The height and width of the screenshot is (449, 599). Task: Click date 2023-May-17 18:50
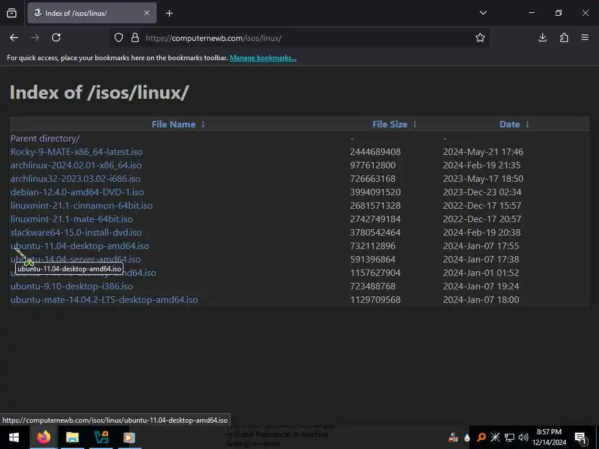click(483, 178)
